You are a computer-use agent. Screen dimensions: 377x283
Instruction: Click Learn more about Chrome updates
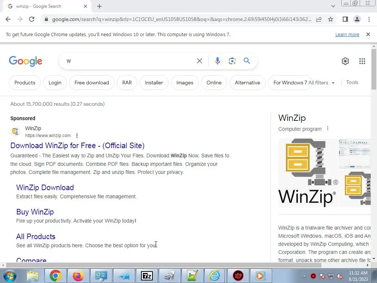tap(347, 34)
